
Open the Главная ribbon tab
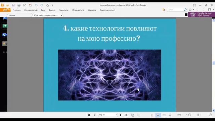(x=16, y=10)
